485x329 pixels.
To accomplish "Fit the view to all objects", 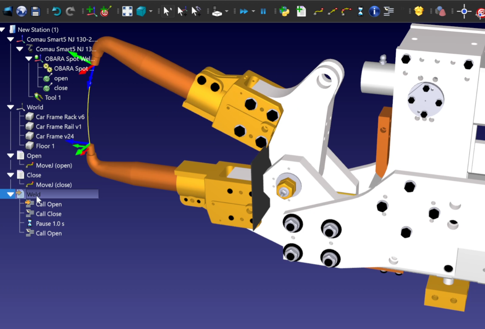I will pos(127,11).
